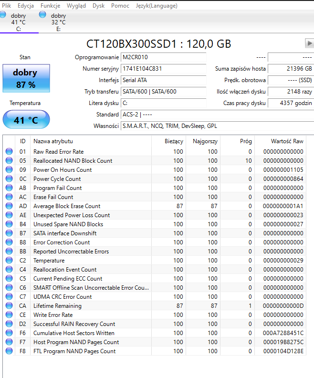
Task: Click the Nazwa atrybutu column header
Action: 91,141
